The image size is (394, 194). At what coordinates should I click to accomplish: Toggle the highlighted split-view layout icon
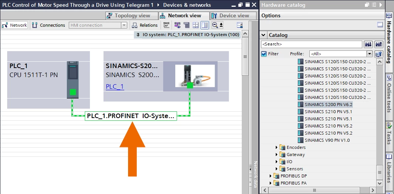click(x=205, y=25)
